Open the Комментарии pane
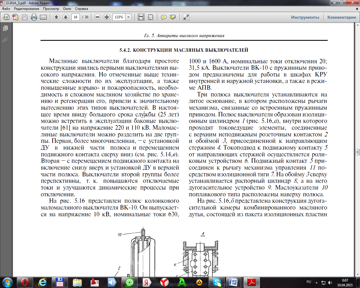This screenshot has height=288, width=360. coord(342,17)
